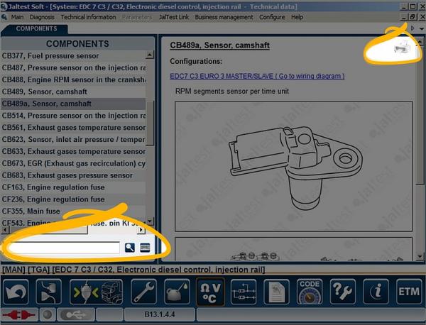Select CB683, Exhaust gases pressure sensor
The width and height of the screenshot is (426, 325).
point(73,175)
